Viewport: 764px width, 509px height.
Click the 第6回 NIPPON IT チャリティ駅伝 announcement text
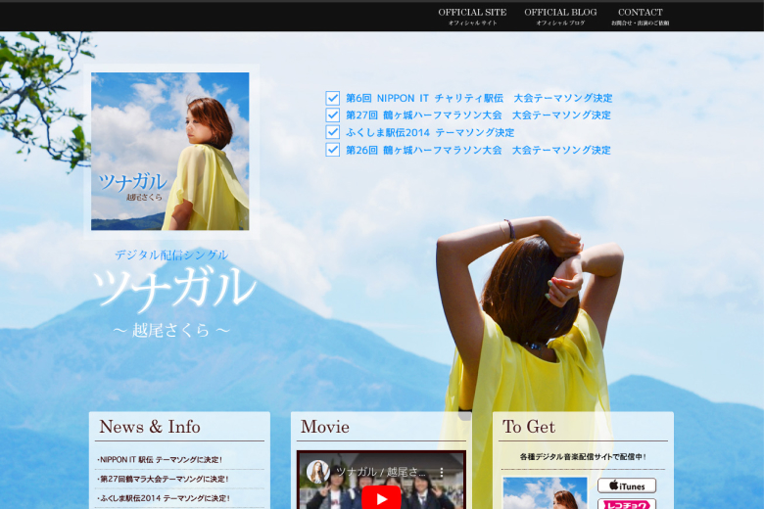click(x=479, y=98)
